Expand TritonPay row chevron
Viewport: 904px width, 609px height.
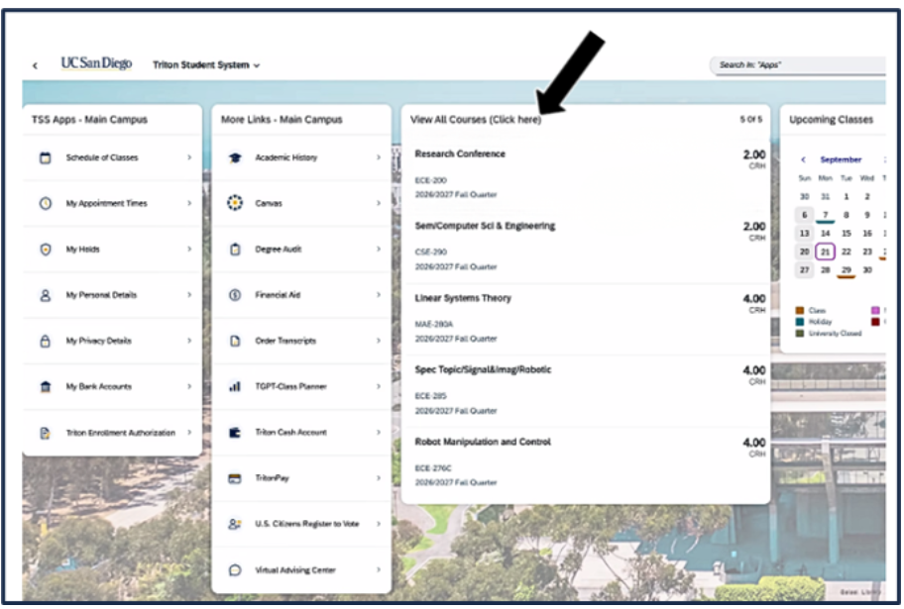tap(379, 478)
